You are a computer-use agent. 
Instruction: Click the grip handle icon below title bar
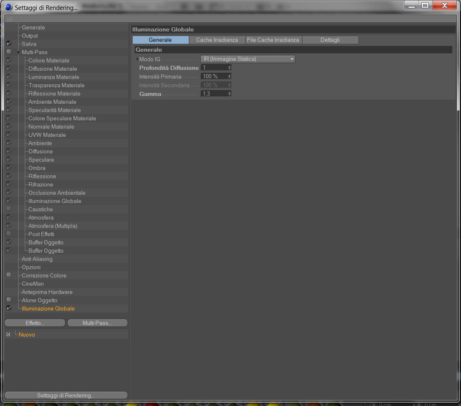pos(9,19)
